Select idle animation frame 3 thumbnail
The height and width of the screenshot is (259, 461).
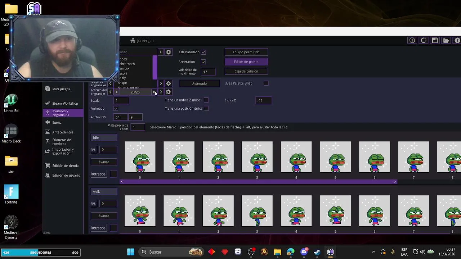(x=257, y=157)
